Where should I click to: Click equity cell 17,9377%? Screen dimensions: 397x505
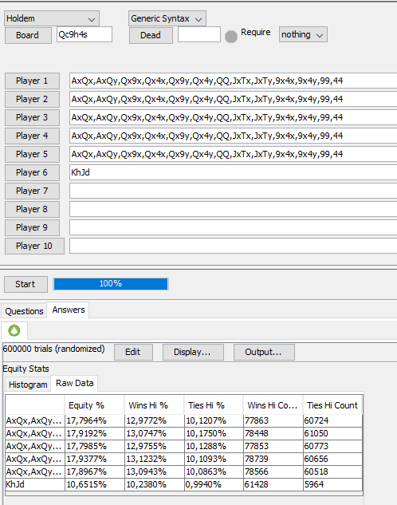click(95, 459)
